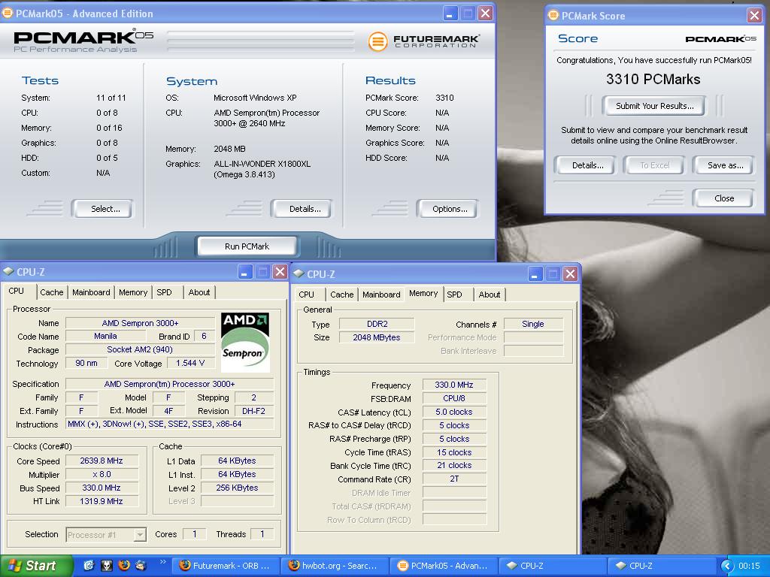Click 3310 PCMarks score text

[x=653, y=79]
